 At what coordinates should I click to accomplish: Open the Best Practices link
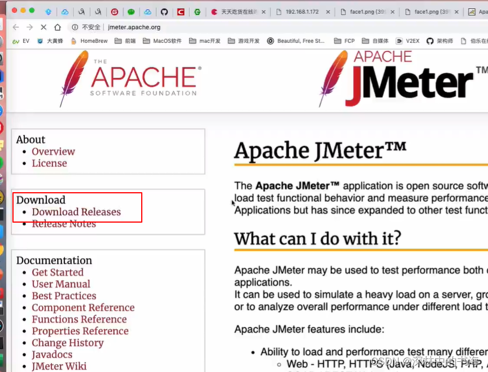click(64, 296)
